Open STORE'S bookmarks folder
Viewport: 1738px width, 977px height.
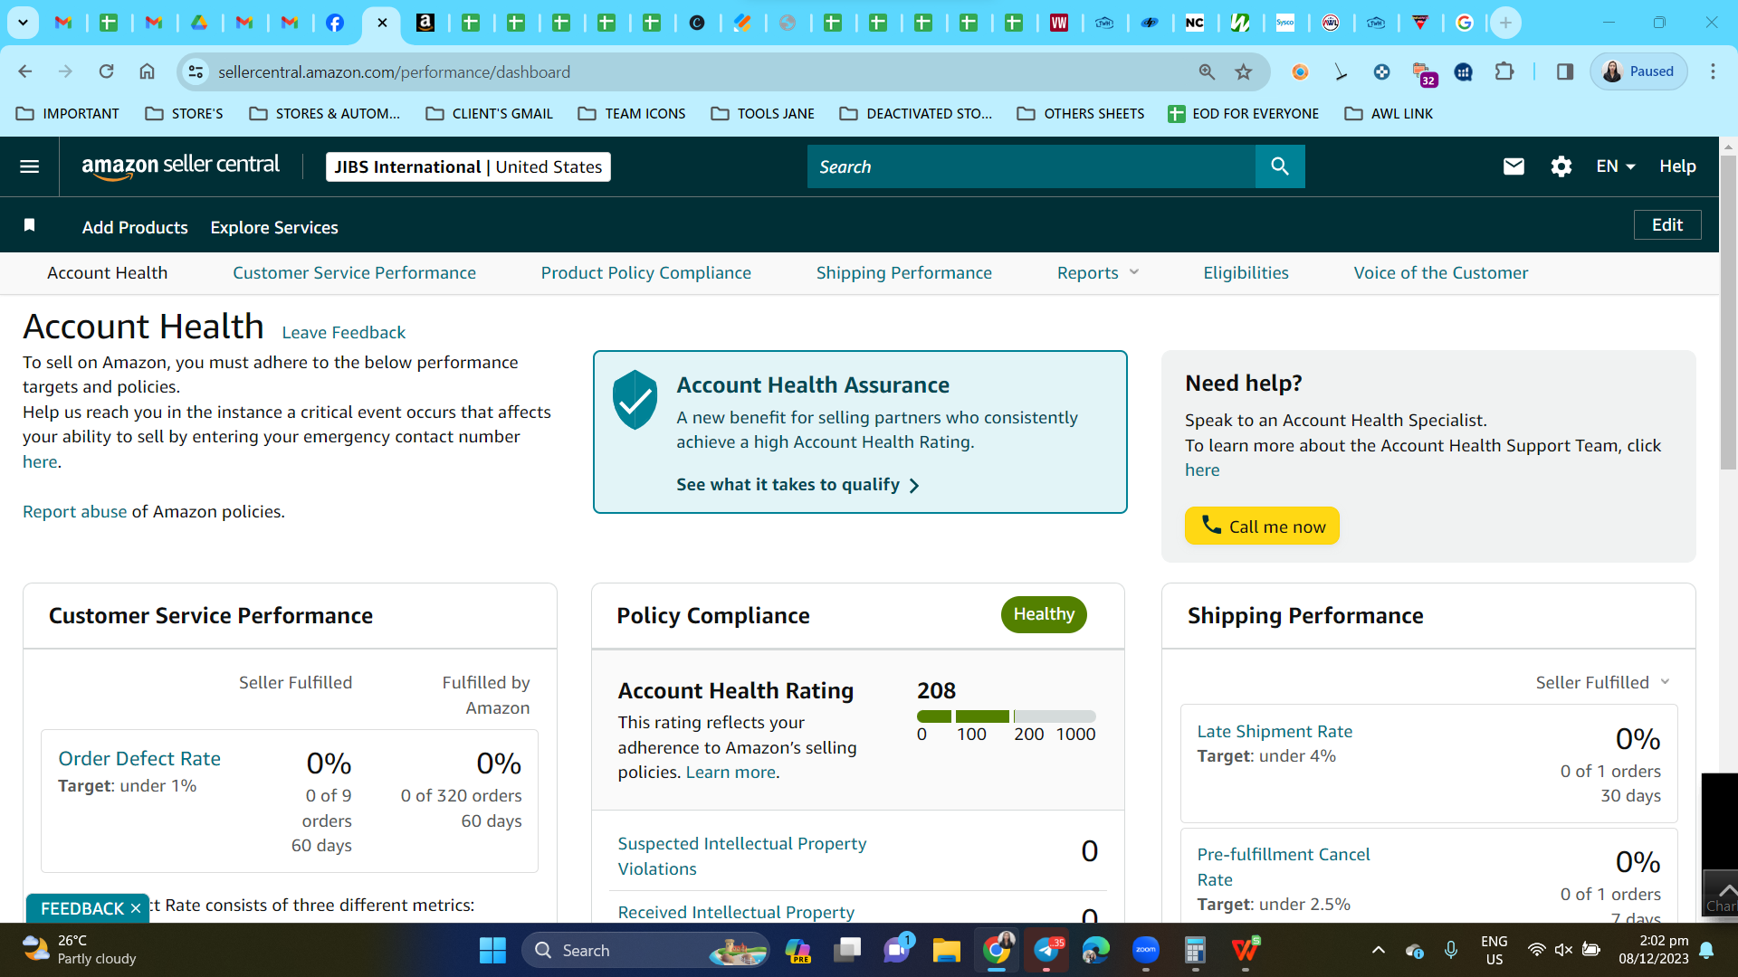185,114
